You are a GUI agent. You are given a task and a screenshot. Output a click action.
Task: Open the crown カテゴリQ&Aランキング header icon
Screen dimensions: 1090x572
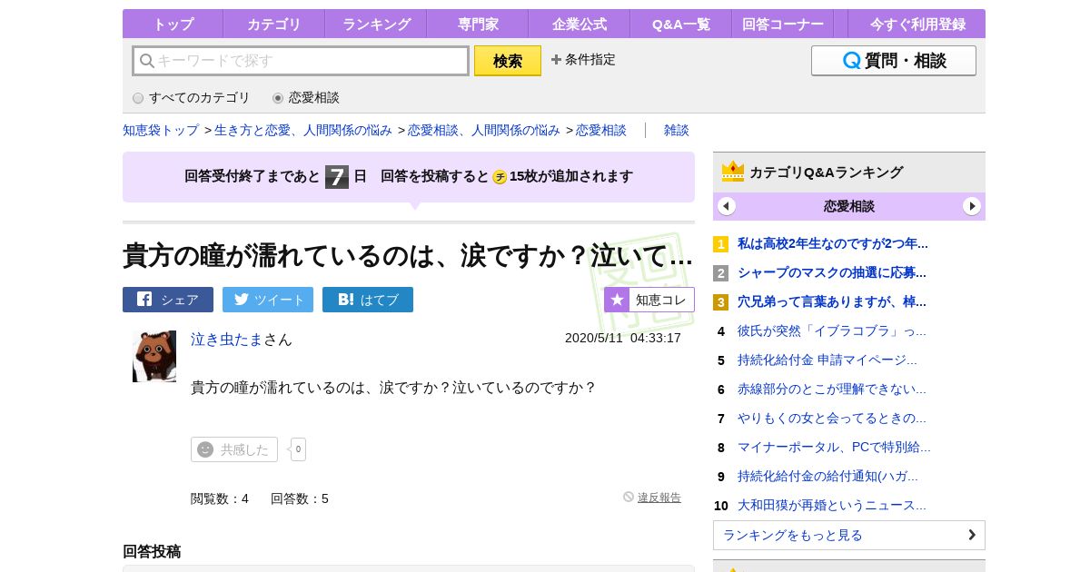(x=733, y=172)
